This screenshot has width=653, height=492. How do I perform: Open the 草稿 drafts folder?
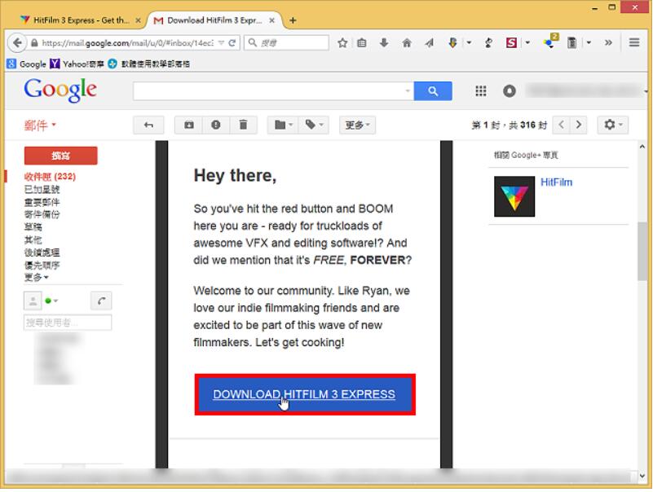click(33, 226)
